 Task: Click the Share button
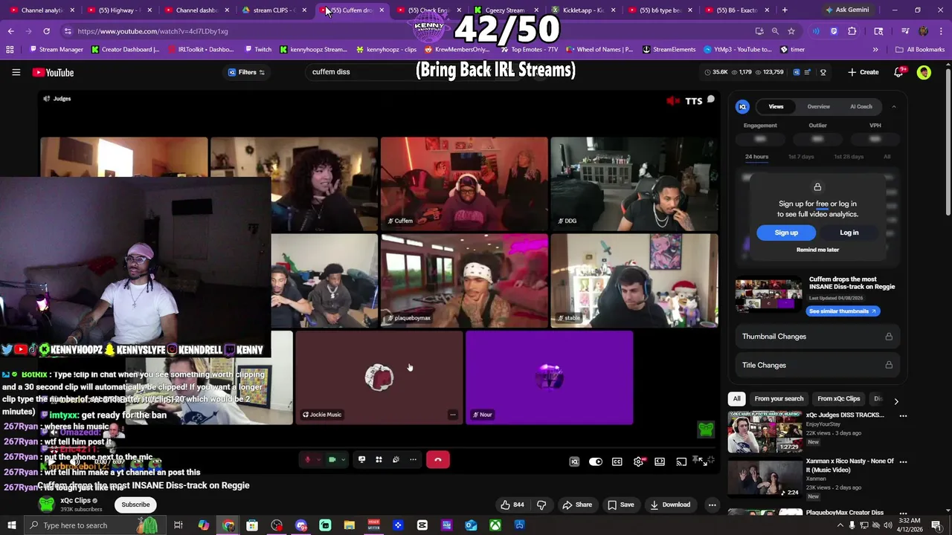577,505
